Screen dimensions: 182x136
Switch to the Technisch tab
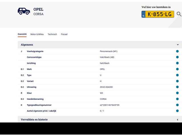pos(52,34)
